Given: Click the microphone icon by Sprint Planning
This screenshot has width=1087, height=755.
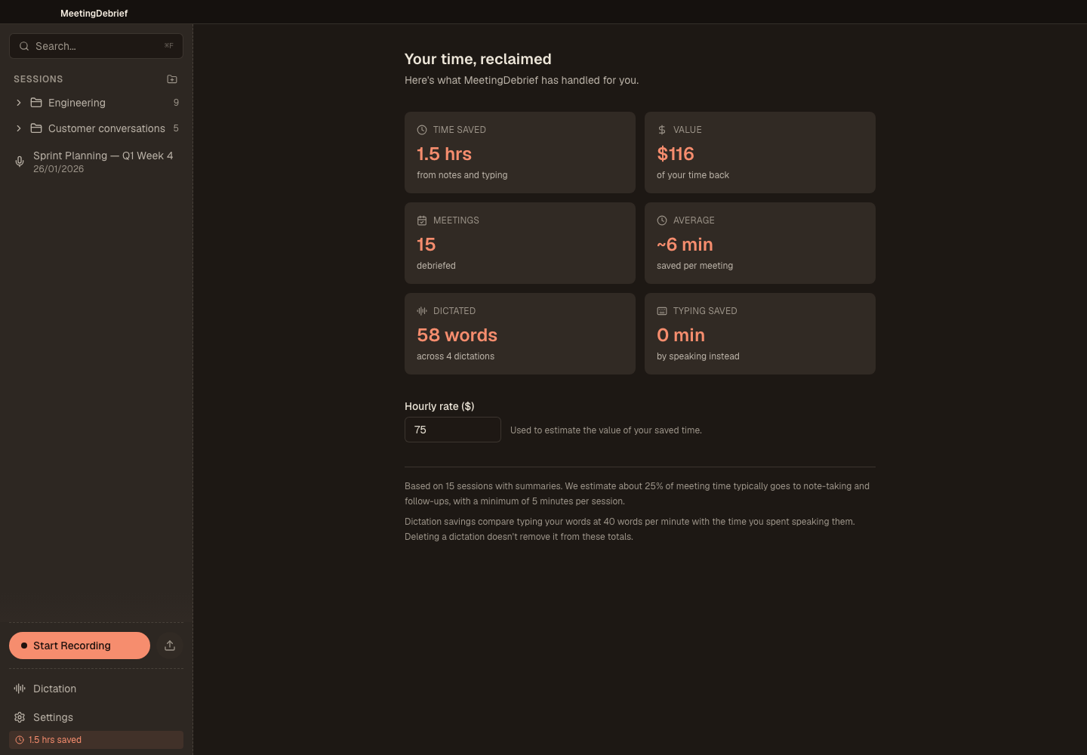Looking at the screenshot, I should 20,162.
